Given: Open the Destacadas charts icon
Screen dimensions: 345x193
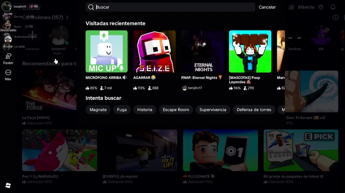Looking at the screenshot, I should pyautogui.click(x=8, y=24).
